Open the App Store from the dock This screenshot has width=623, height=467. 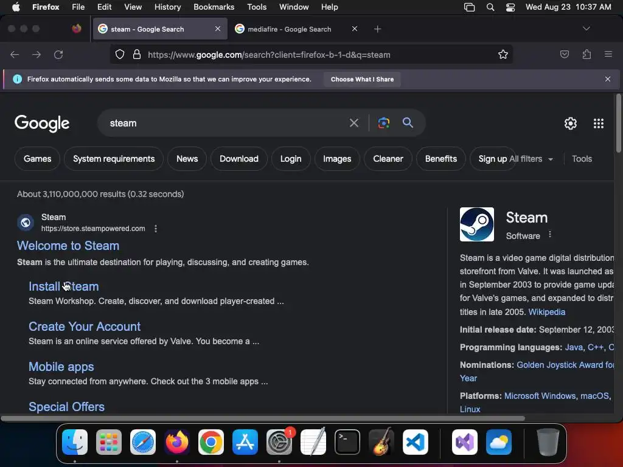245,442
